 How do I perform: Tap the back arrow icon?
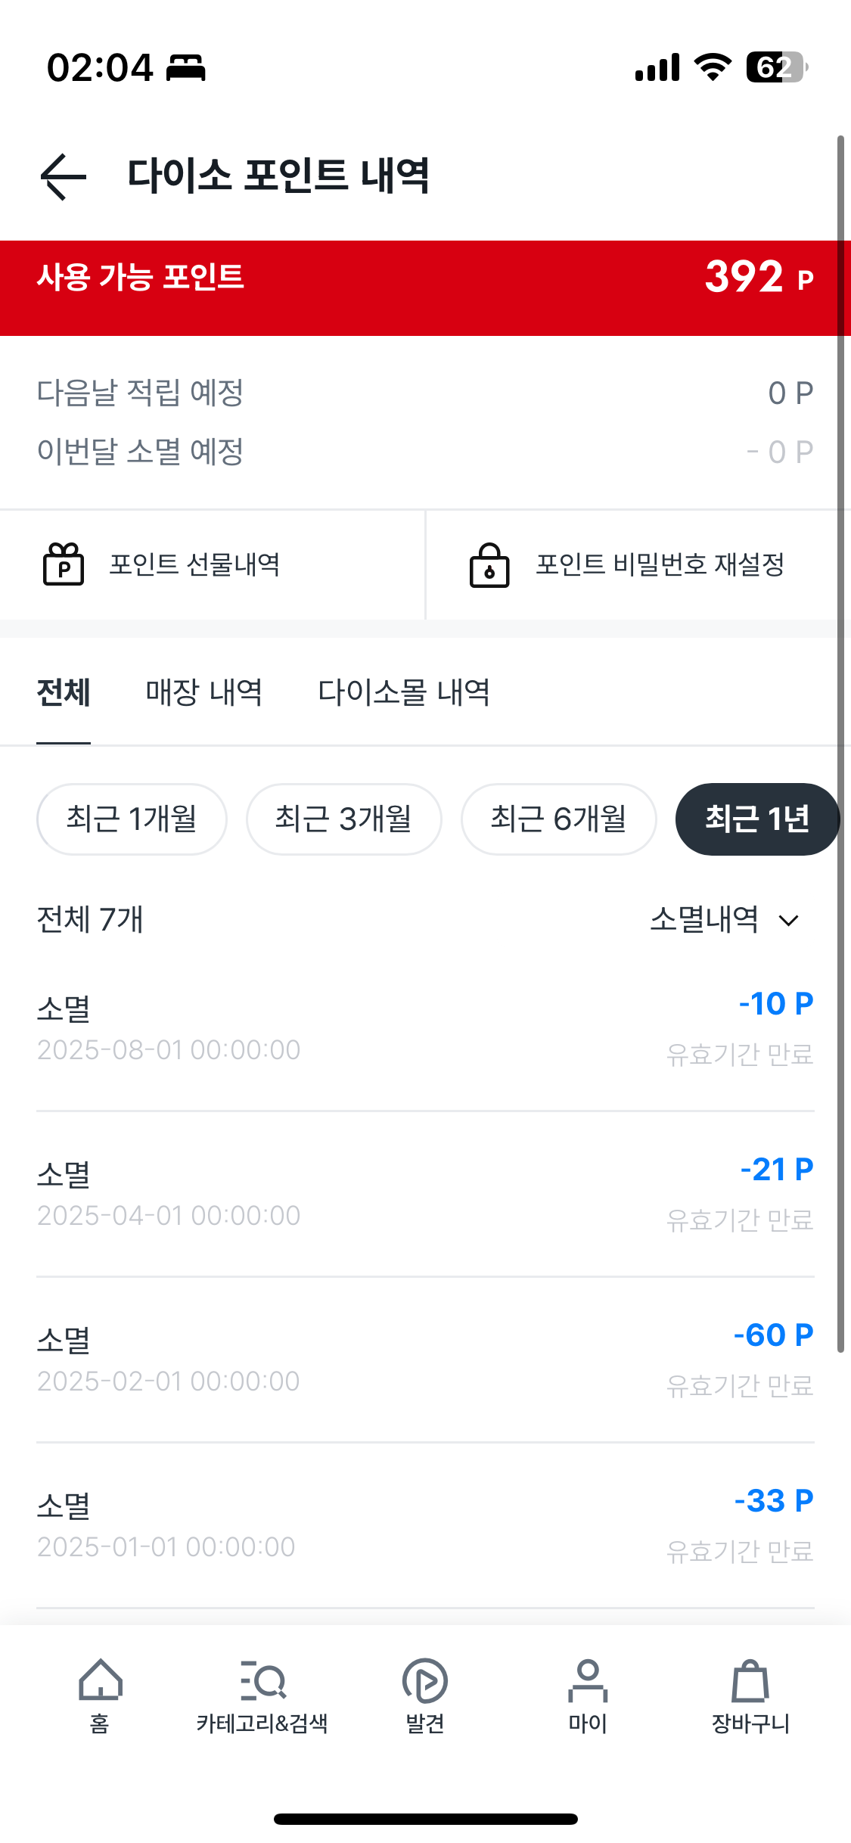pos(64,176)
